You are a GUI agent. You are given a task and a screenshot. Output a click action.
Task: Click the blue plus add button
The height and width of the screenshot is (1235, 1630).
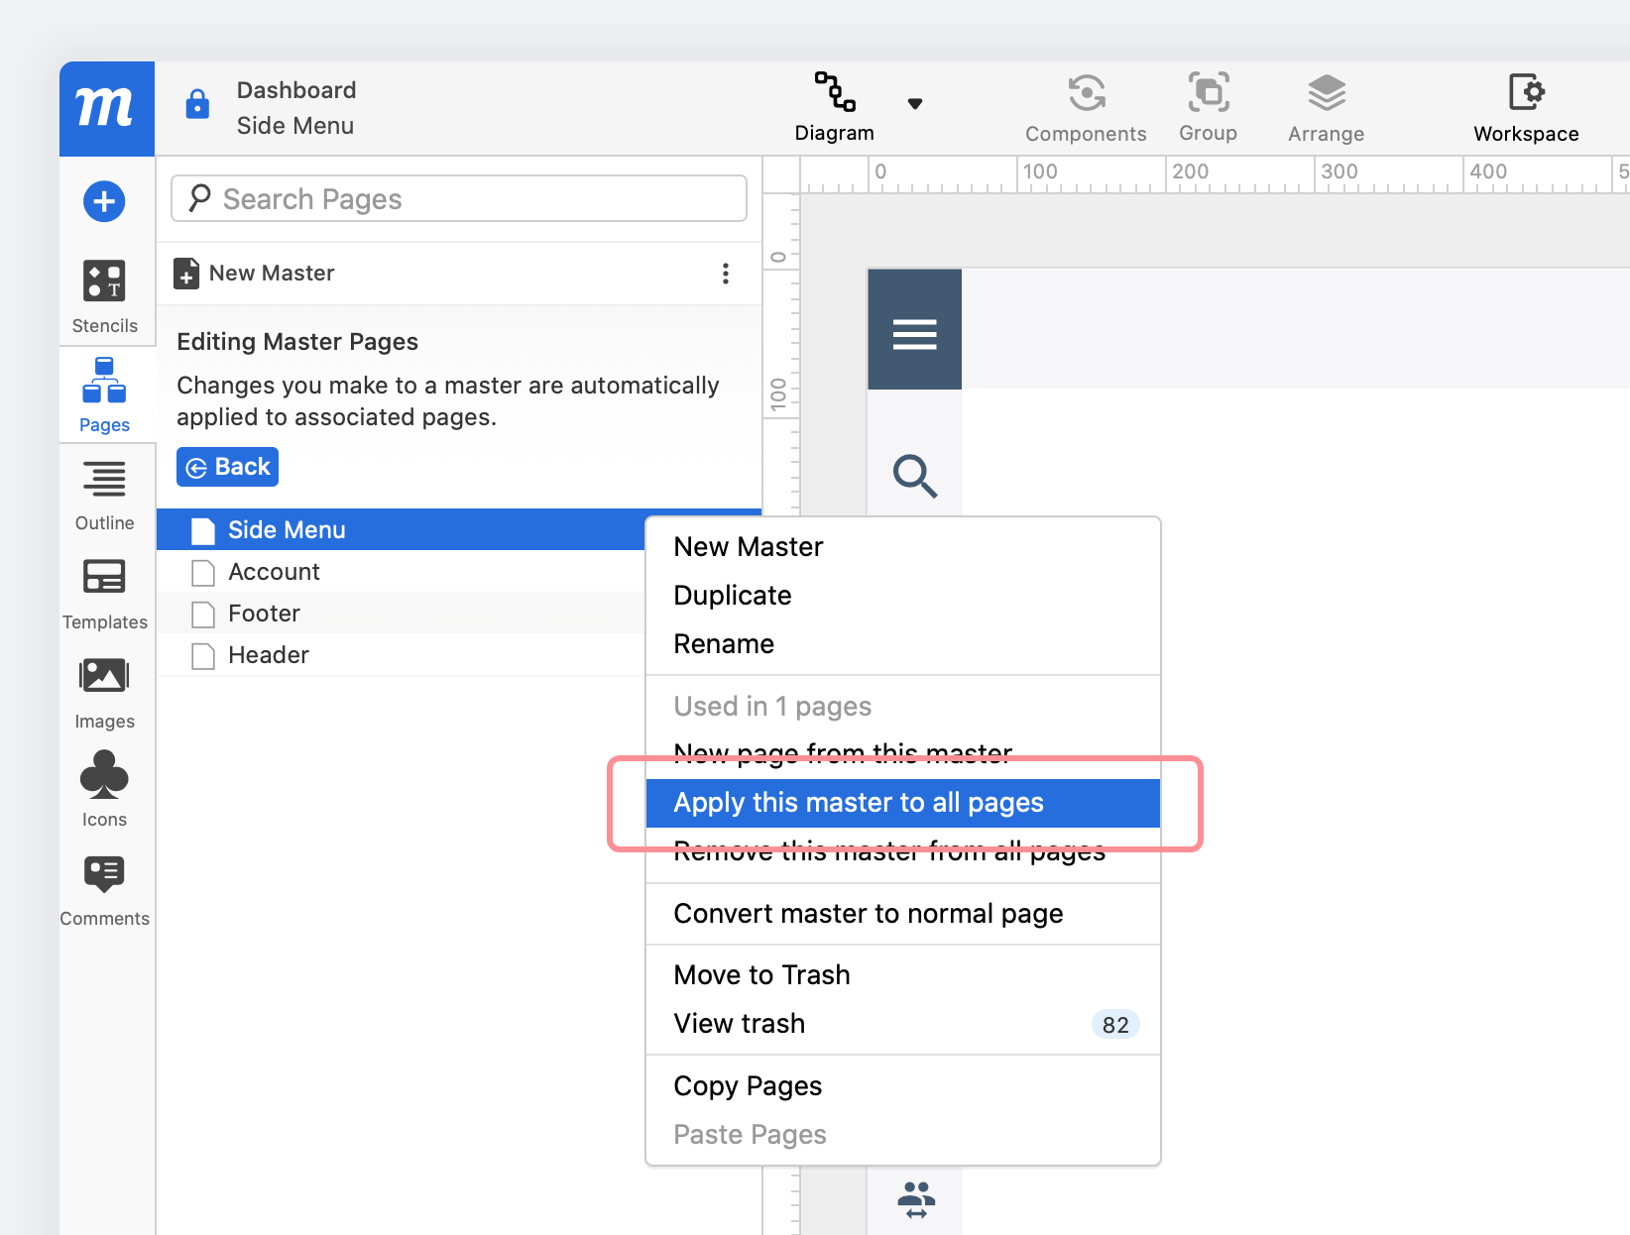pos(104,201)
